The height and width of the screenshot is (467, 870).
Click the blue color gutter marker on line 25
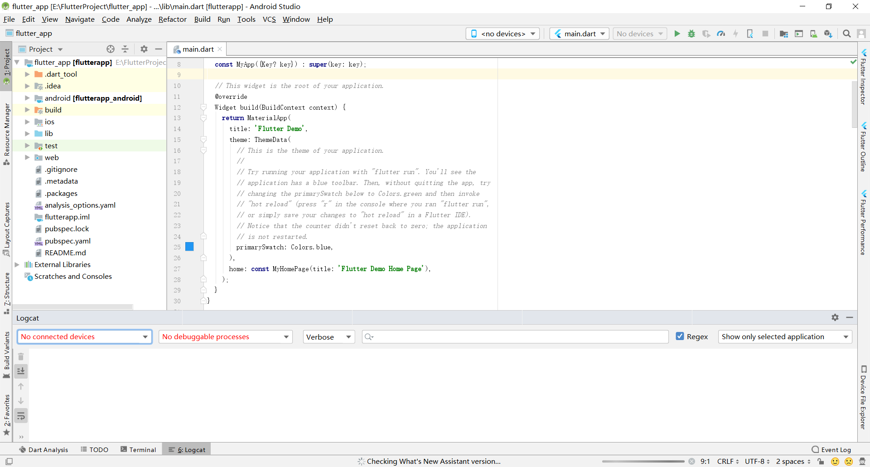190,247
